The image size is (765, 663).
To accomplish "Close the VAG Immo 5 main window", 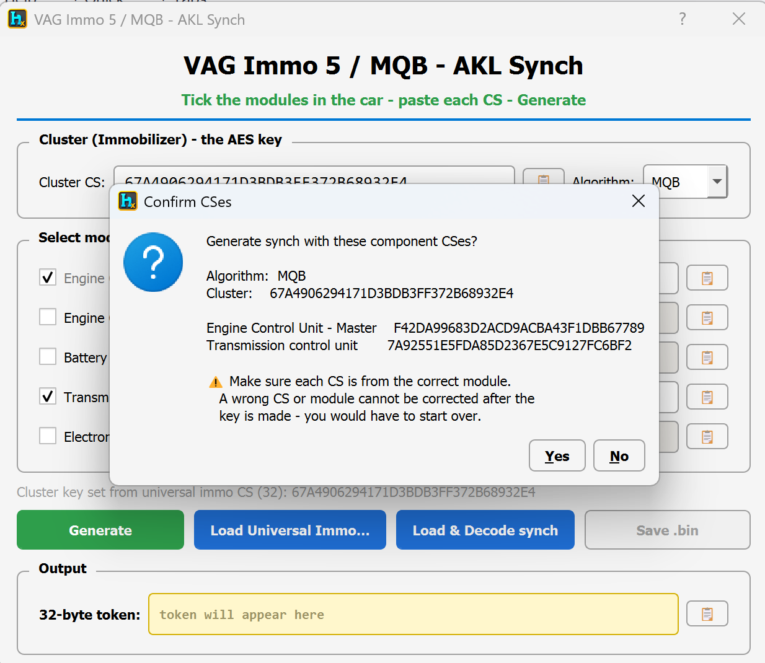I will point(738,19).
